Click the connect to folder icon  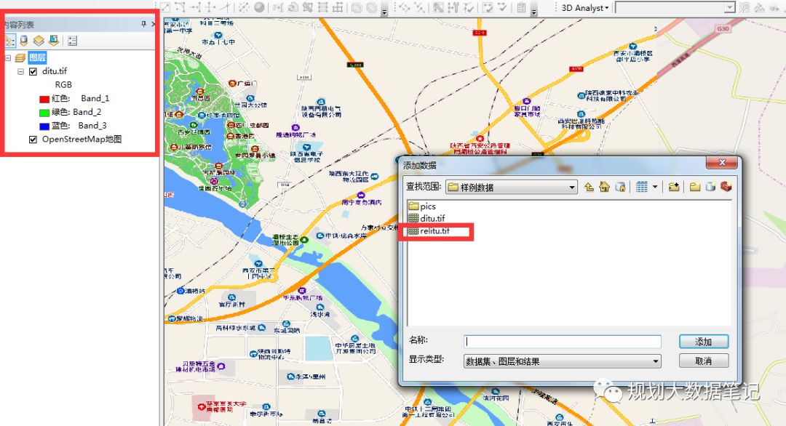[x=674, y=187]
